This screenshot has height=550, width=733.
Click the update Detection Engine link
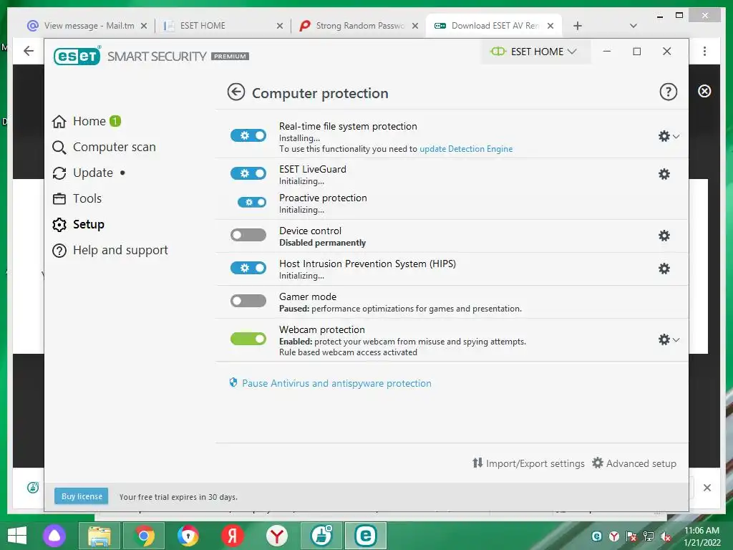(x=466, y=149)
